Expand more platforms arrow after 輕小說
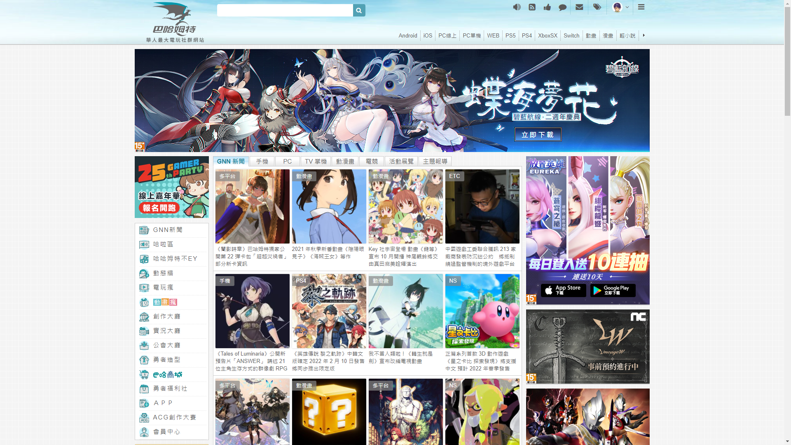The image size is (791, 445). click(644, 35)
